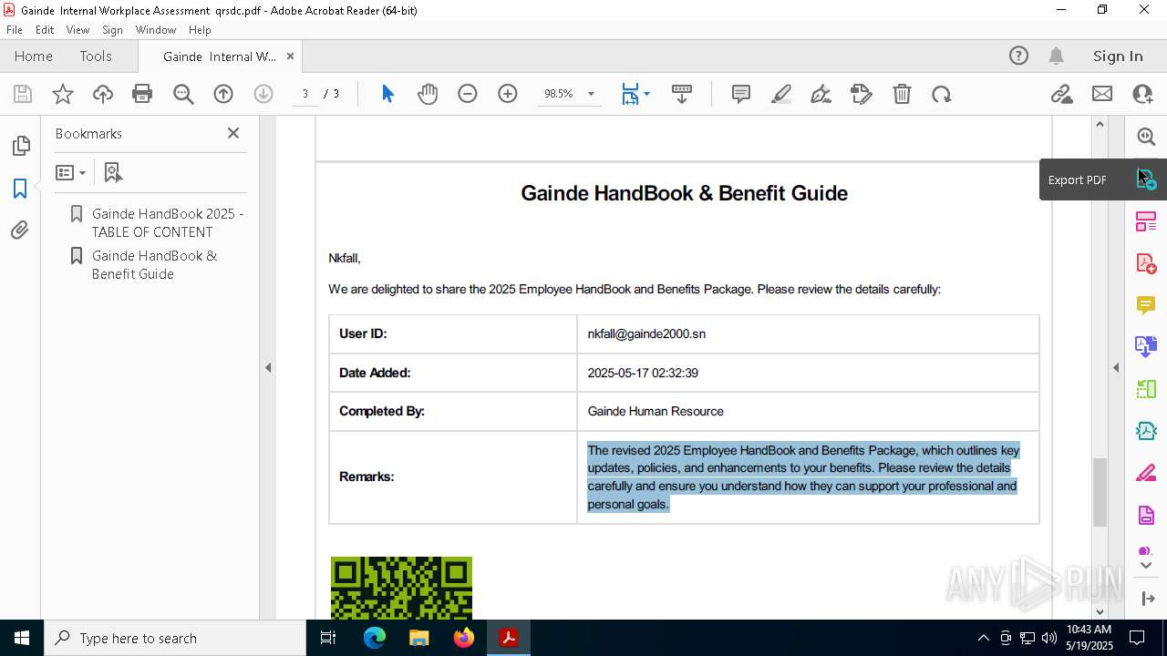This screenshot has width=1167, height=656.
Task: Delete page with trash icon
Action: [x=902, y=94]
